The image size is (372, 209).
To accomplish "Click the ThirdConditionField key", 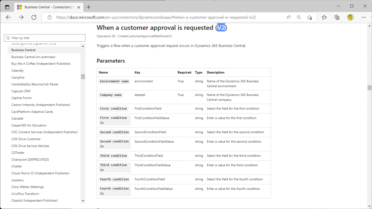I will pos(149,156).
